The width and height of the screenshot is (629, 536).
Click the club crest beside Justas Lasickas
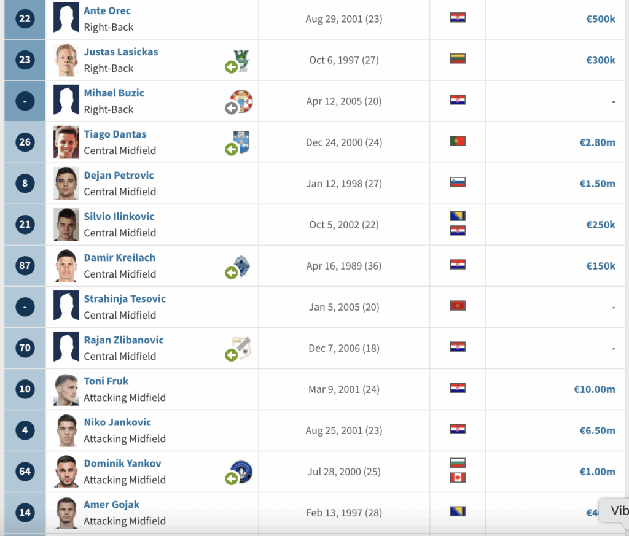242,60
